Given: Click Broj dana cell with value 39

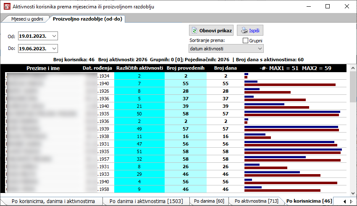Looking at the screenshot, I should pyautogui.click(x=226, y=106).
